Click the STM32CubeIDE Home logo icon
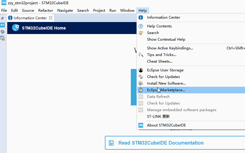 (x=16, y=28)
